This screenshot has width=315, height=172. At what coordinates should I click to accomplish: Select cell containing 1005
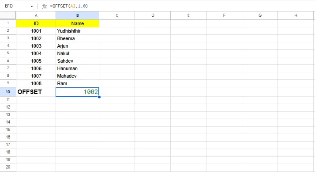click(x=36, y=61)
